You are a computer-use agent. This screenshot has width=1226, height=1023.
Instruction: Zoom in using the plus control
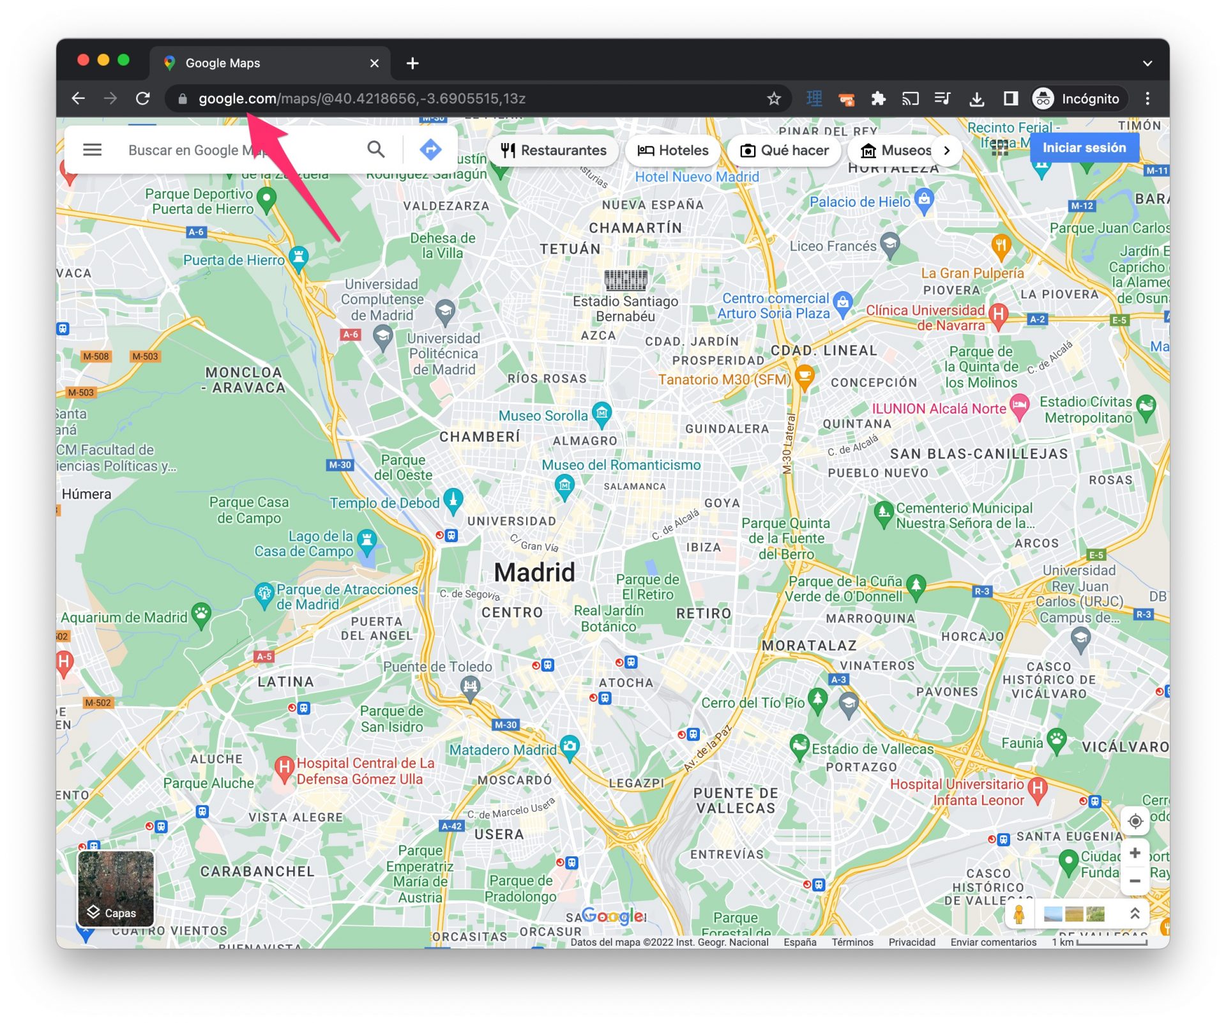pos(1136,852)
